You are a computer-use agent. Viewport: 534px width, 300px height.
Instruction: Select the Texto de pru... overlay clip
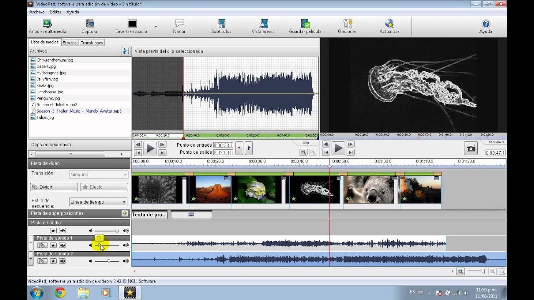[149, 215]
